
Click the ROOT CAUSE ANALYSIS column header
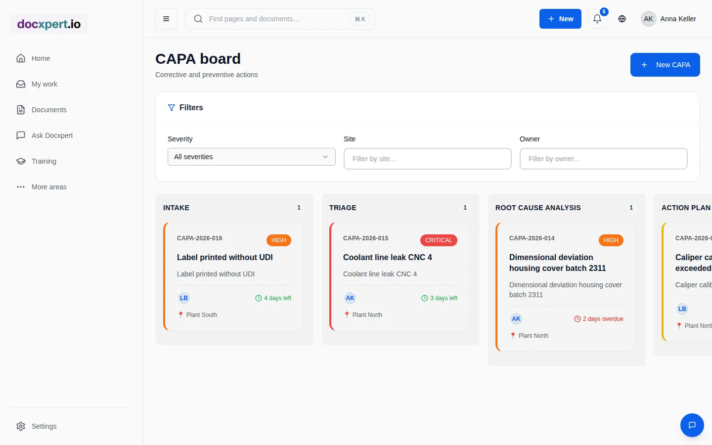click(538, 208)
